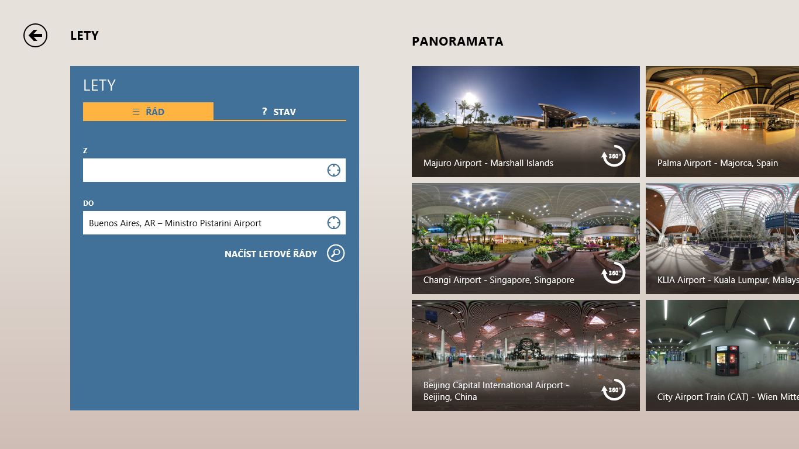Image resolution: width=799 pixels, height=449 pixels.
Task: Open the 360° icon on Beijing Airport
Action: (613, 390)
